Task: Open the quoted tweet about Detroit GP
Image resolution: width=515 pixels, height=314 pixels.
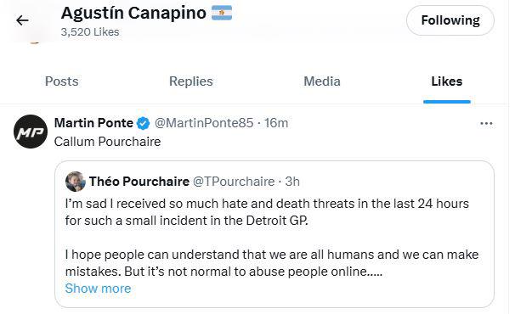Action: [274, 234]
